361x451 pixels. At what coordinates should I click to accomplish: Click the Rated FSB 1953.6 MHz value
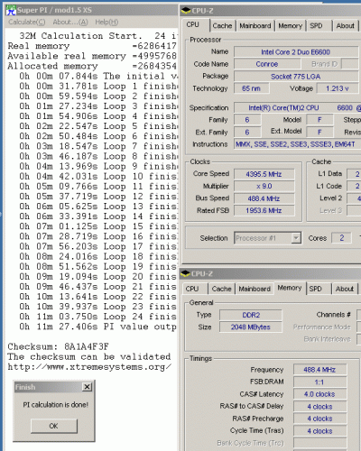(264, 210)
